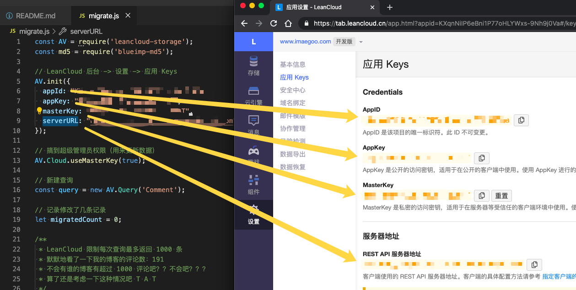Open the 游戏 game controller sidebar icon

253,155
